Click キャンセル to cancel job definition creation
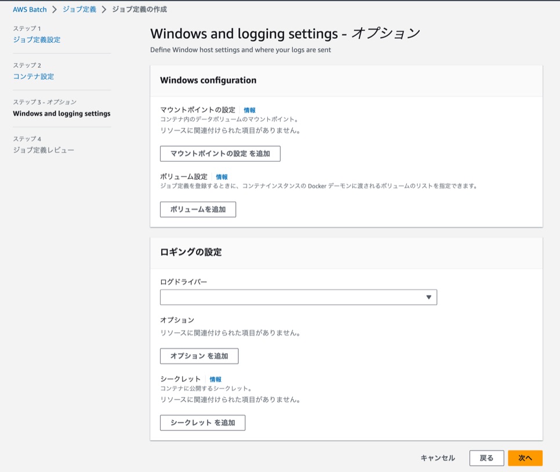 pos(437,458)
